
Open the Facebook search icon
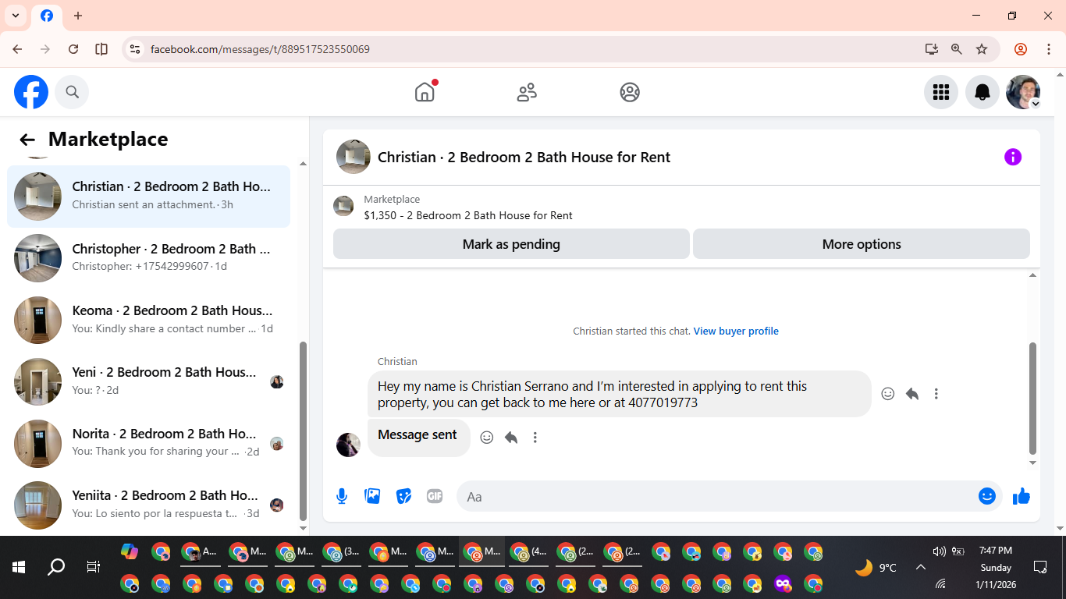(73, 92)
